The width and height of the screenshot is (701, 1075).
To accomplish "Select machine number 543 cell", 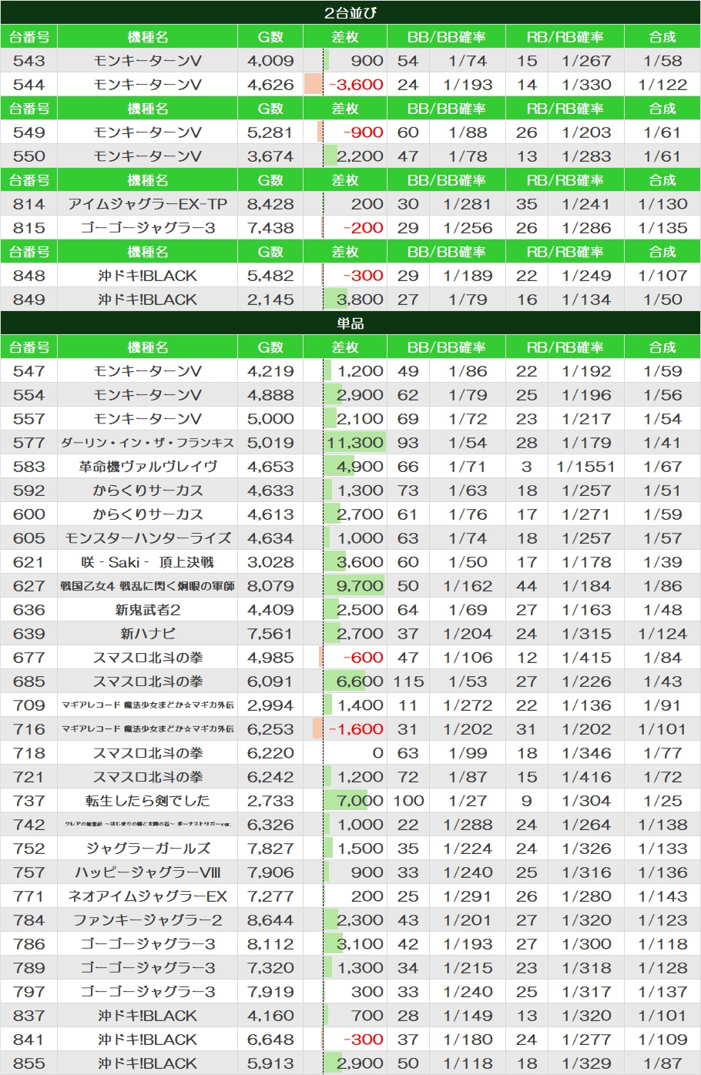I will [x=29, y=61].
